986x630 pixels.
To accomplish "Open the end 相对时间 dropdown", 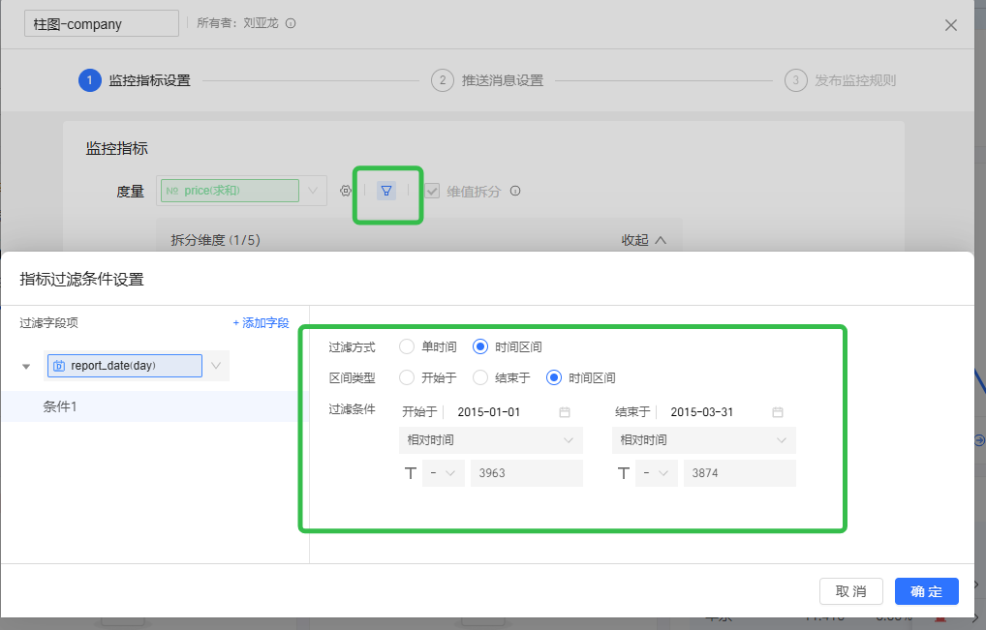I will coord(703,440).
